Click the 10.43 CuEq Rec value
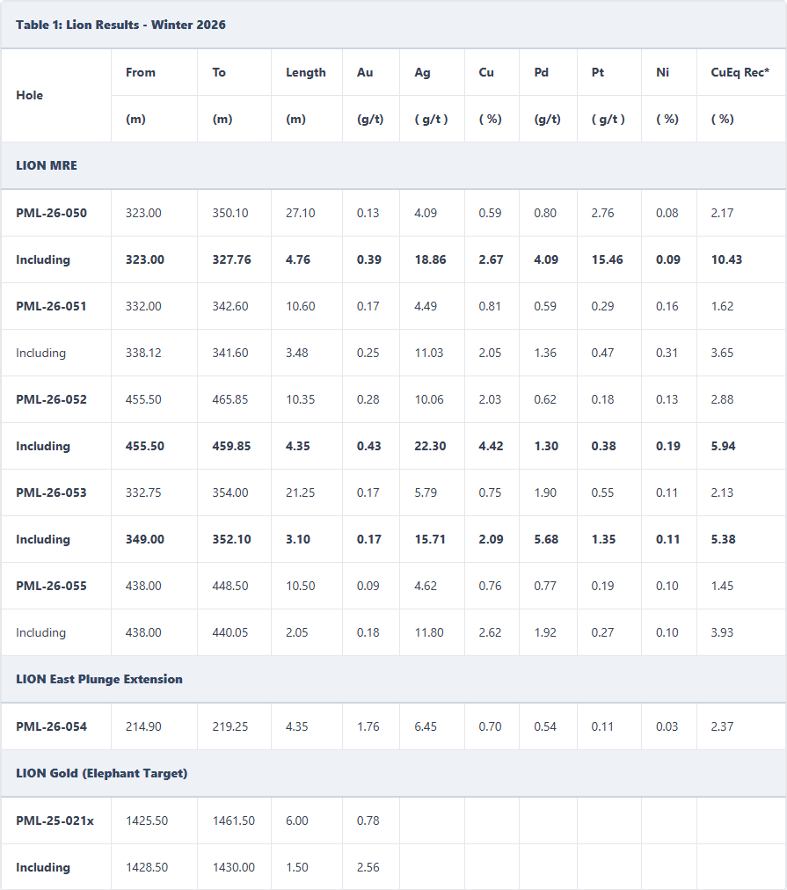 727,259
